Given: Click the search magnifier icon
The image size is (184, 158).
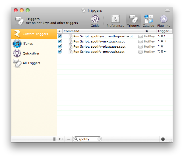Looking at the screenshot, I should click(76, 139).
